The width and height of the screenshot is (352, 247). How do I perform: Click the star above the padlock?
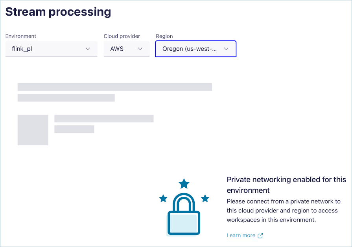(x=183, y=183)
